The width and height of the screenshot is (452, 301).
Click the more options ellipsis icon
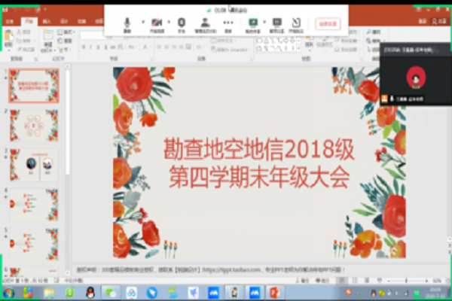228,22
